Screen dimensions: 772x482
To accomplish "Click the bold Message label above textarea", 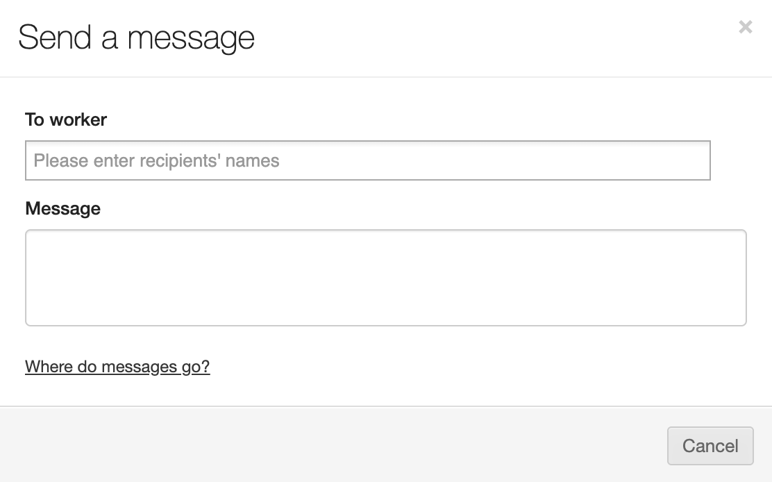I will [62, 208].
